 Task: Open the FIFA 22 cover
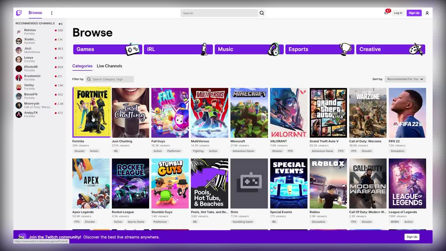407,113
